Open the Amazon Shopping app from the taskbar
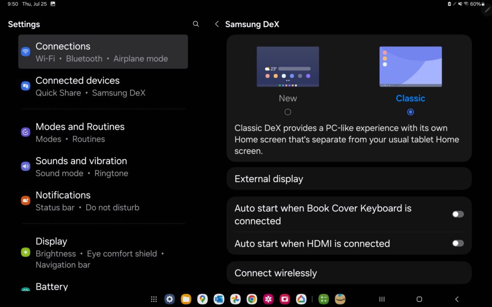 tap(339, 299)
